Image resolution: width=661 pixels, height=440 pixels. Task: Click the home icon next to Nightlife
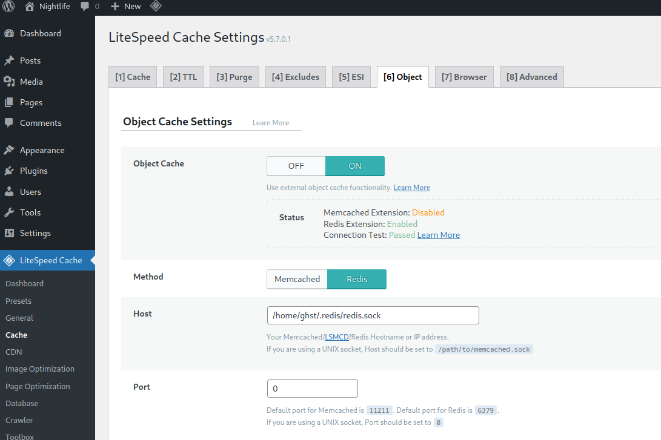(28, 7)
